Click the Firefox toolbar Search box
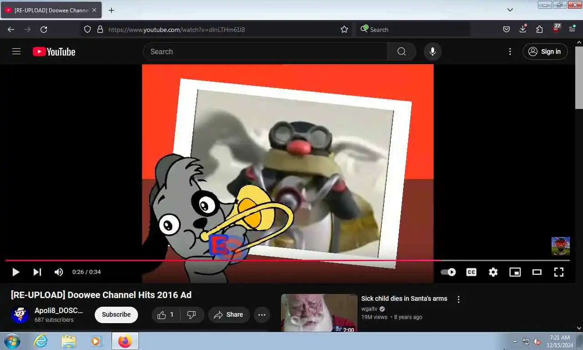This screenshot has width=583, height=350. tap(414, 29)
